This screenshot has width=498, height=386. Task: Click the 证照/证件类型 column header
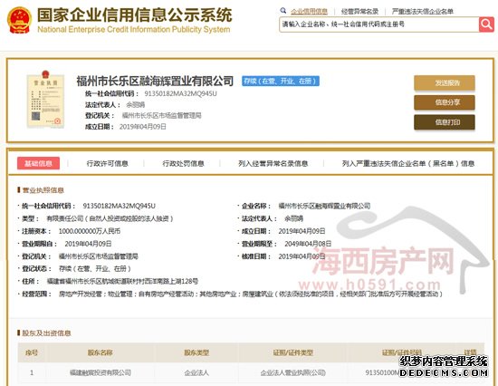[293, 352]
